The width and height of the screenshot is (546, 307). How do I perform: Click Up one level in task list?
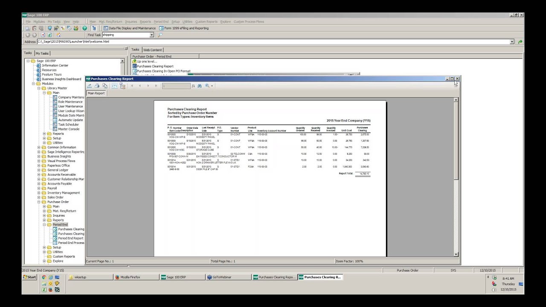147,61
